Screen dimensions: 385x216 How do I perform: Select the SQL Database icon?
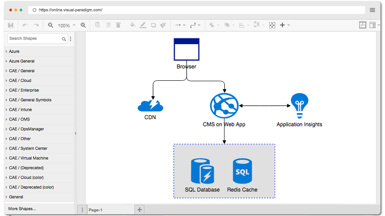[202, 171]
